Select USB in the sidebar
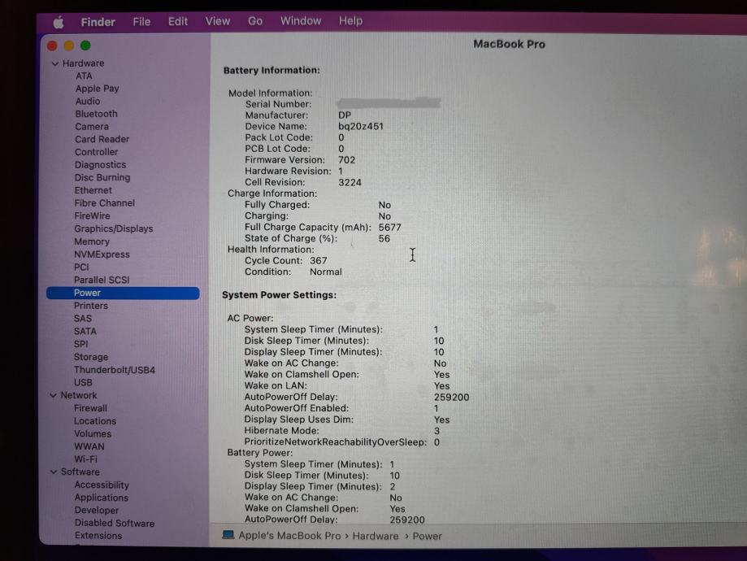Screen dimensions: 747x561 click(84, 383)
